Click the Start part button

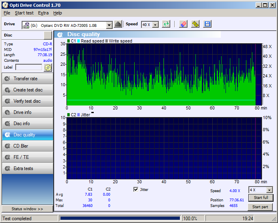pos(260,207)
